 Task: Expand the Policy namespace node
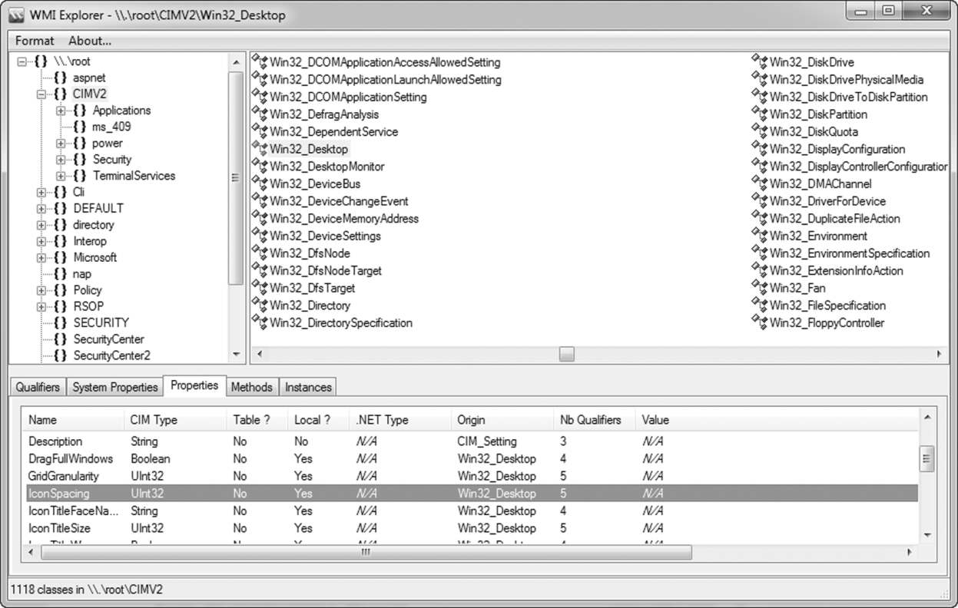[41, 290]
